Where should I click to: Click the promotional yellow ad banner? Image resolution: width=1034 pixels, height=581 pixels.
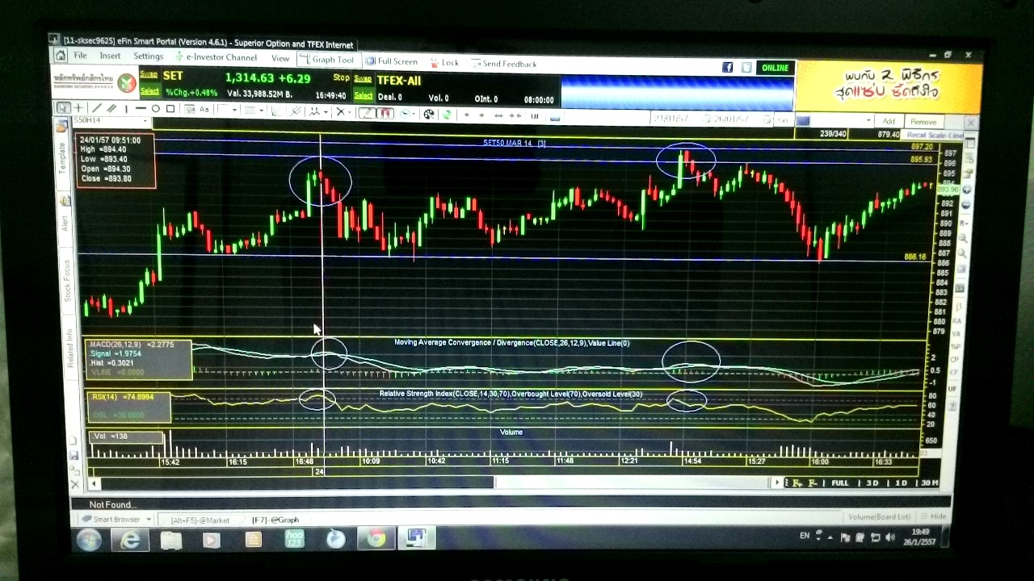point(889,86)
